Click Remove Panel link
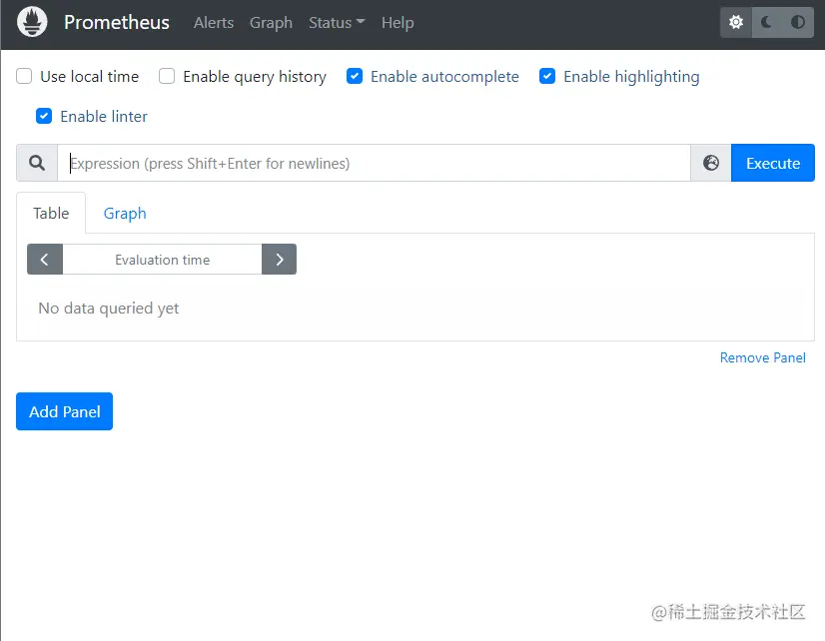Image resolution: width=825 pixels, height=641 pixels. (762, 357)
